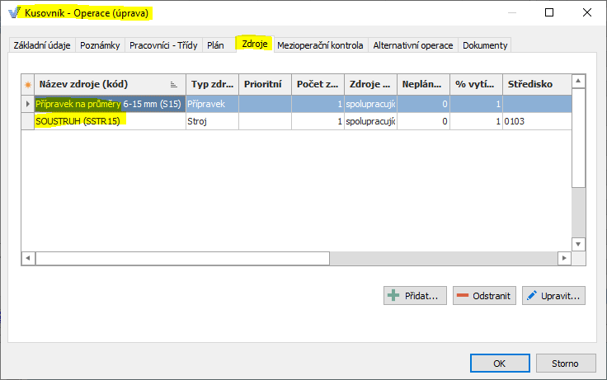
Task: Click the application icon in the title bar
Action: (x=14, y=13)
